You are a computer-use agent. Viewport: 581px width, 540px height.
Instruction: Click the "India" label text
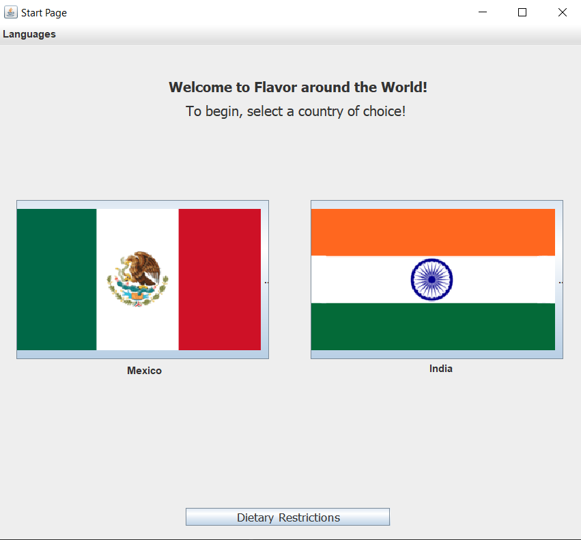pyautogui.click(x=441, y=369)
